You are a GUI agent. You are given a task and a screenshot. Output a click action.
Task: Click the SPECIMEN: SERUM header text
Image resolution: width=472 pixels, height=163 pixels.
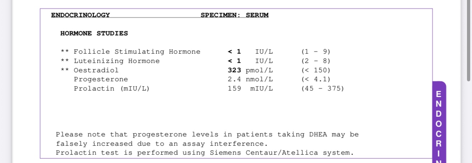pos(234,15)
